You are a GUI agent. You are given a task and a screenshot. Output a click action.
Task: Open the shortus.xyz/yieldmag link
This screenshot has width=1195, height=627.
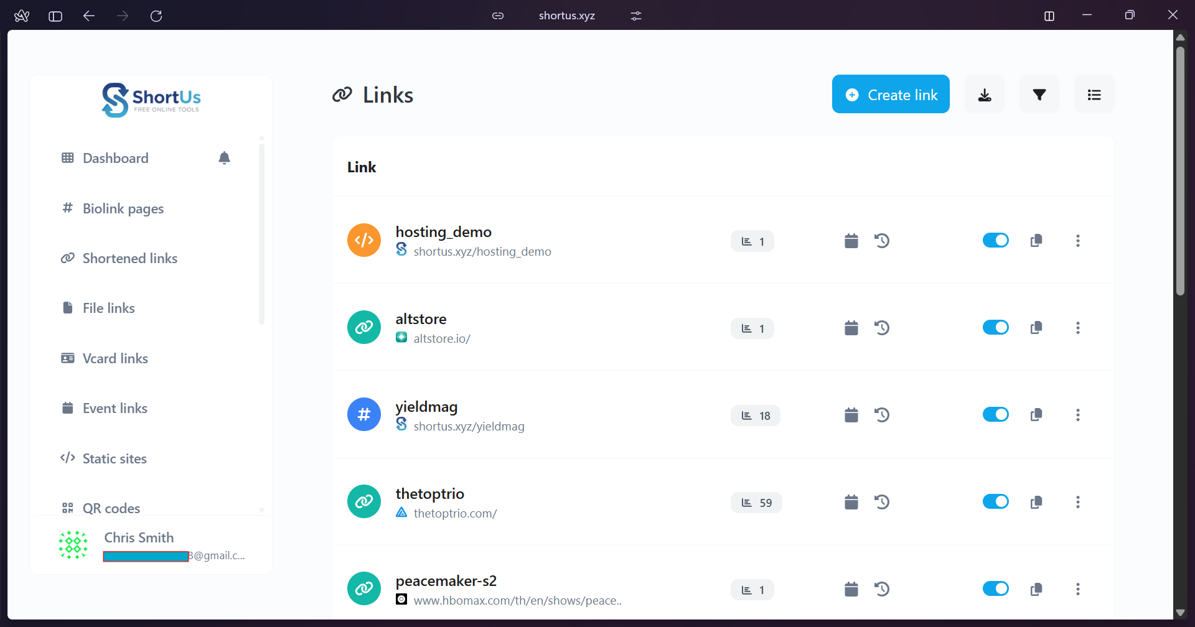click(469, 426)
